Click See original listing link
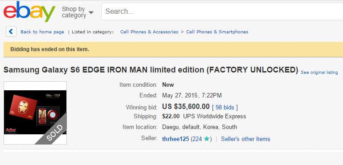The height and width of the screenshot is (165, 343). tap(319, 72)
